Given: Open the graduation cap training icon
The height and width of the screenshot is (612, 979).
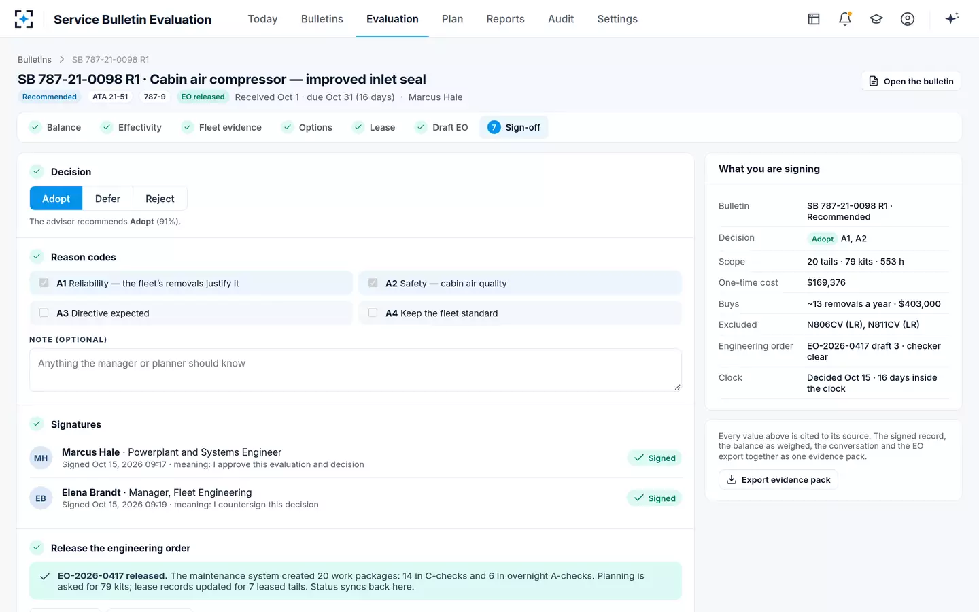Looking at the screenshot, I should (876, 19).
